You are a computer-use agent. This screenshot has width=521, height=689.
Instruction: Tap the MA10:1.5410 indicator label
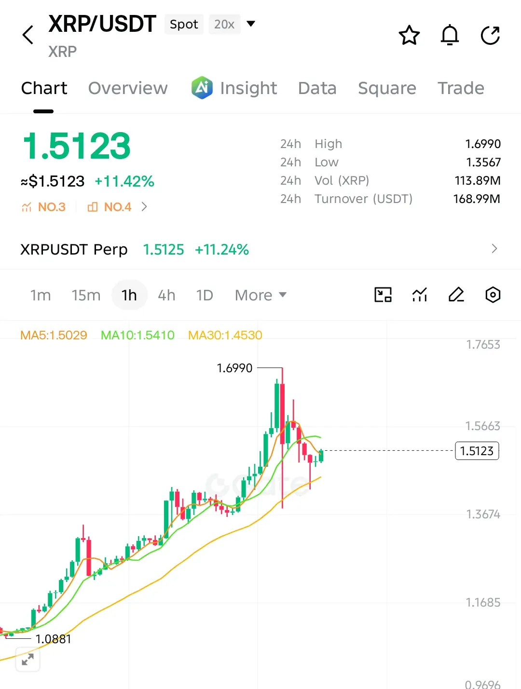pyautogui.click(x=137, y=335)
